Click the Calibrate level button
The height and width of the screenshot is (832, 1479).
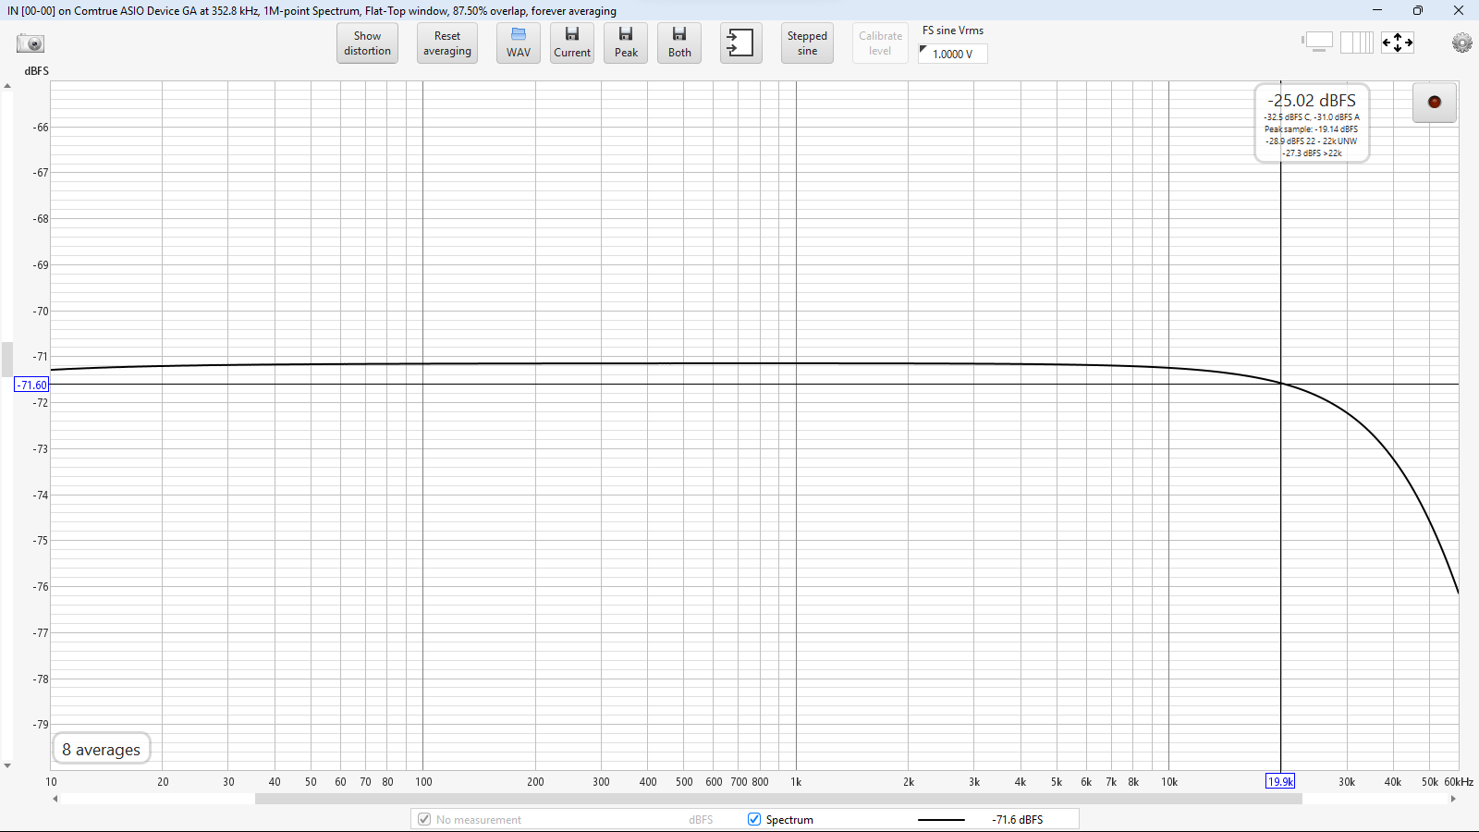click(880, 43)
